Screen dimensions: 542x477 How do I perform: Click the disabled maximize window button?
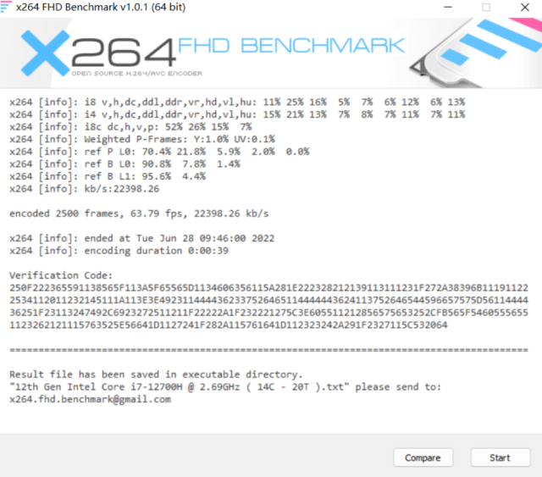(x=486, y=7)
